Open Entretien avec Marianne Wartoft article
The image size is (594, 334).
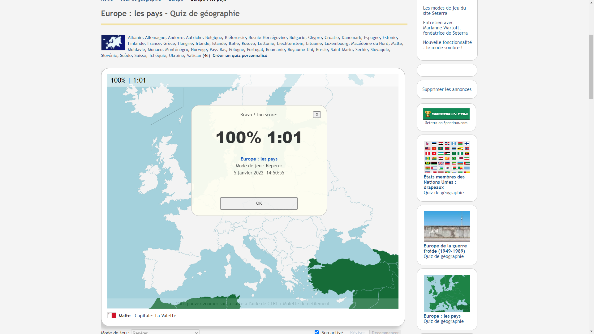(x=445, y=28)
